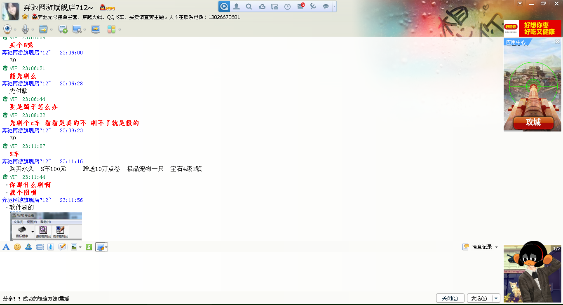The height and width of the screenshot is (305, 563).
Task: Click the satellite dish icon in top panel
Action: coord(313,6)
